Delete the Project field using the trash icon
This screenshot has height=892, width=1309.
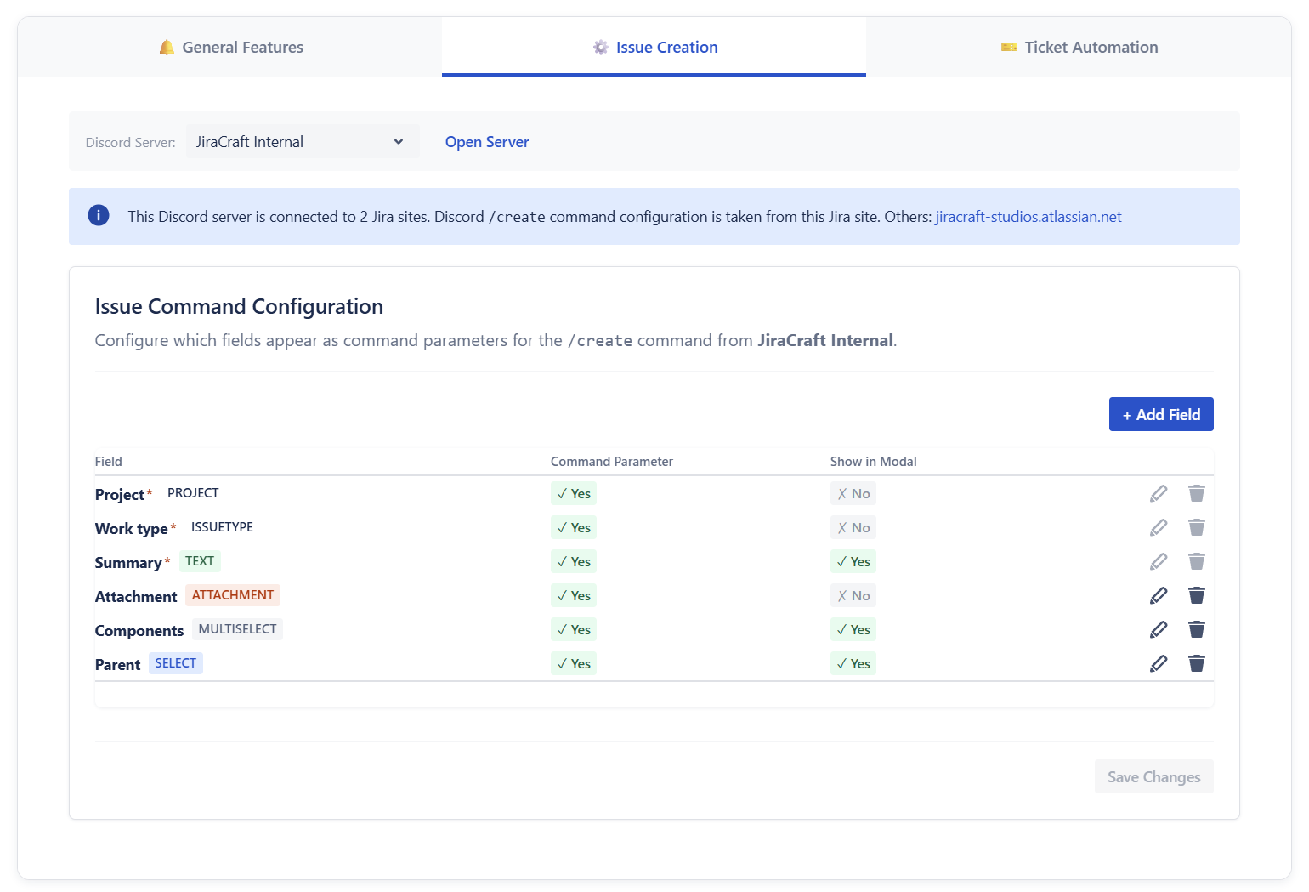[1197, 493]
